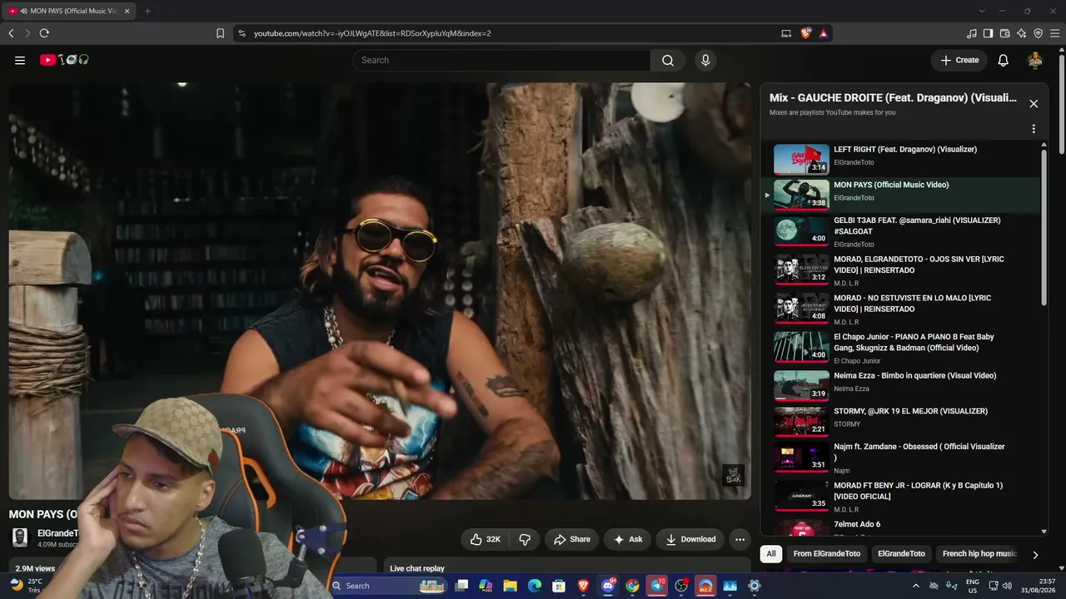Viewport: 1066px width, 599px height.
Task: Open YouTube notifications bell
Action: pos(1004,60)
